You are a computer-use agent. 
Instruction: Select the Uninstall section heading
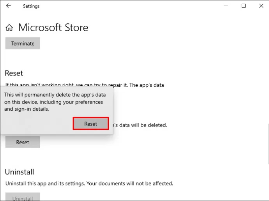click(x=19, y=172)
